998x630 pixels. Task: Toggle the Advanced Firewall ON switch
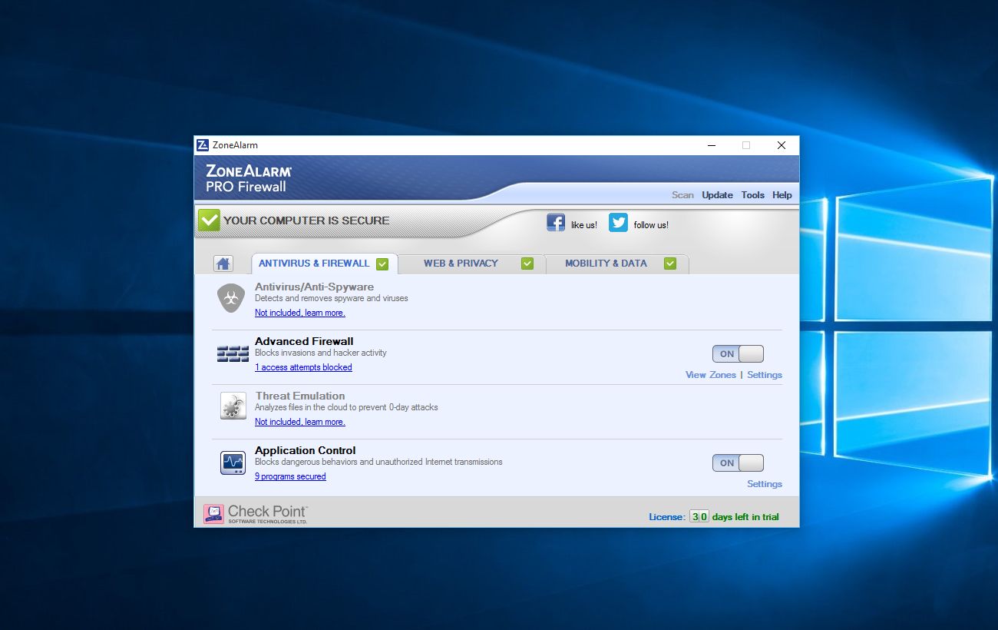click(x=738, y=354)
